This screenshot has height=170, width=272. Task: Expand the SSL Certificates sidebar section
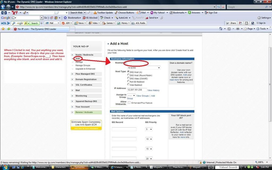[x=72, y=85]
